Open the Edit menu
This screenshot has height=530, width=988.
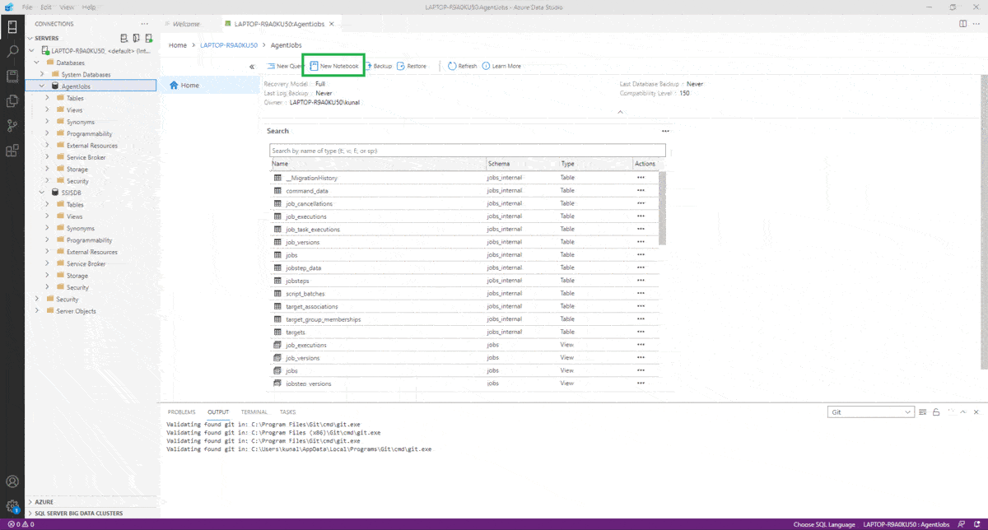point(46,7)
